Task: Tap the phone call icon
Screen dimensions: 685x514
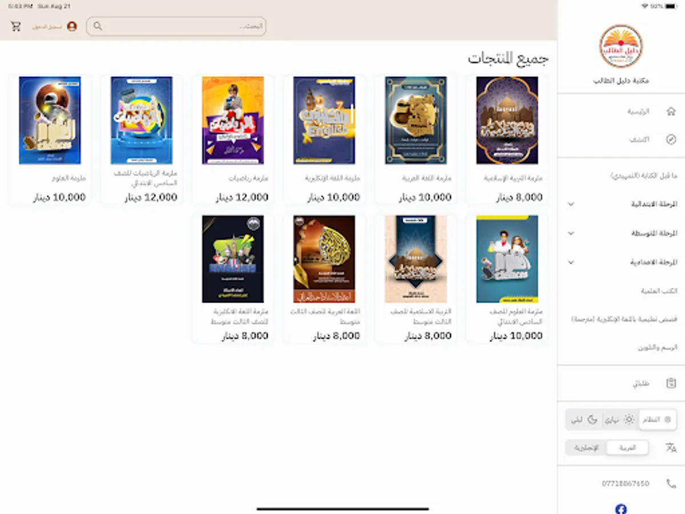Action: [671, 483]
